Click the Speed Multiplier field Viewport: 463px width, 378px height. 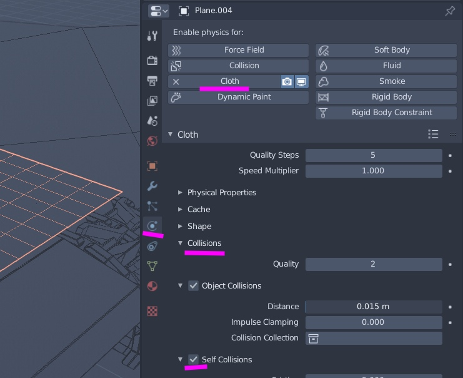point(374,171)
